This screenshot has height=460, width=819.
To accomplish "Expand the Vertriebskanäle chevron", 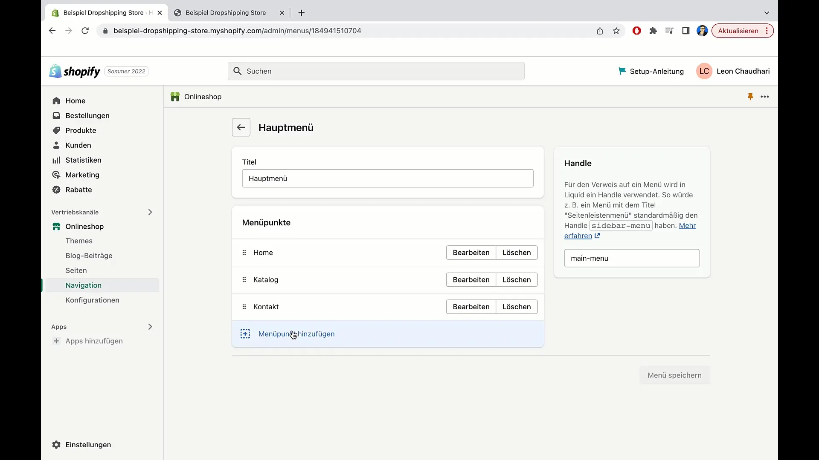I will (150, 212).
